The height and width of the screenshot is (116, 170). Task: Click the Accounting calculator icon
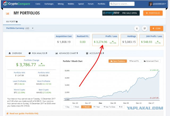click(x=87, y=53)
